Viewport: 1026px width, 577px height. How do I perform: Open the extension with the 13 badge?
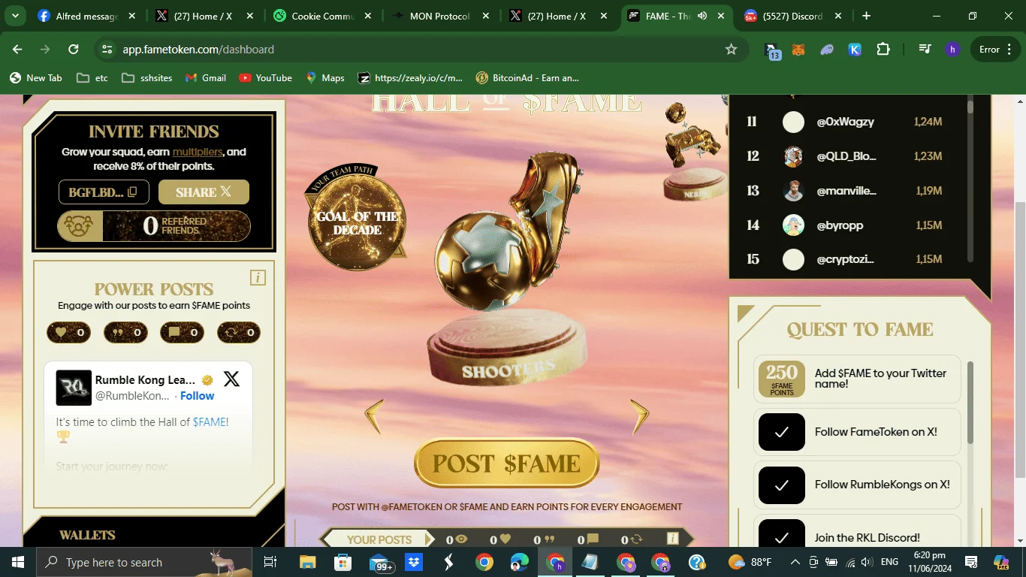click(x=772, y=50)
